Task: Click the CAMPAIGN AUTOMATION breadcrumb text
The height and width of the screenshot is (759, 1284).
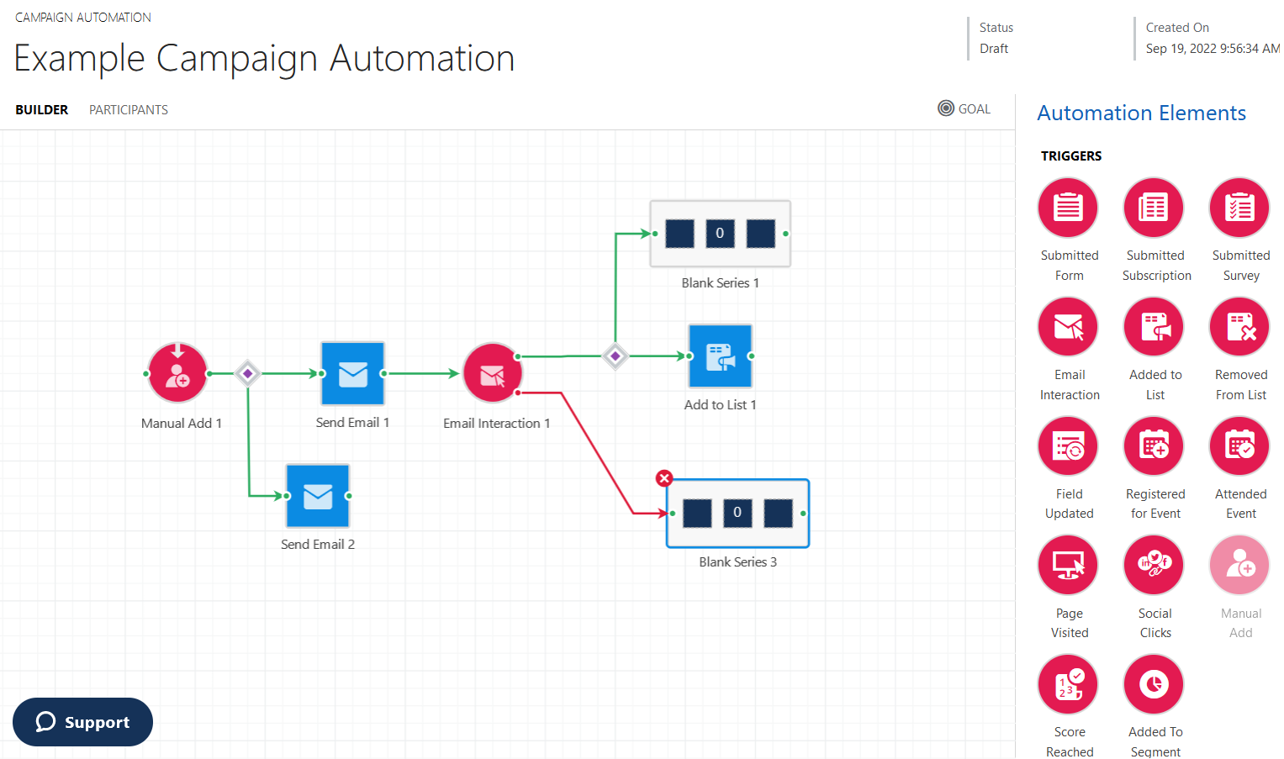Action: coord(83,18)
